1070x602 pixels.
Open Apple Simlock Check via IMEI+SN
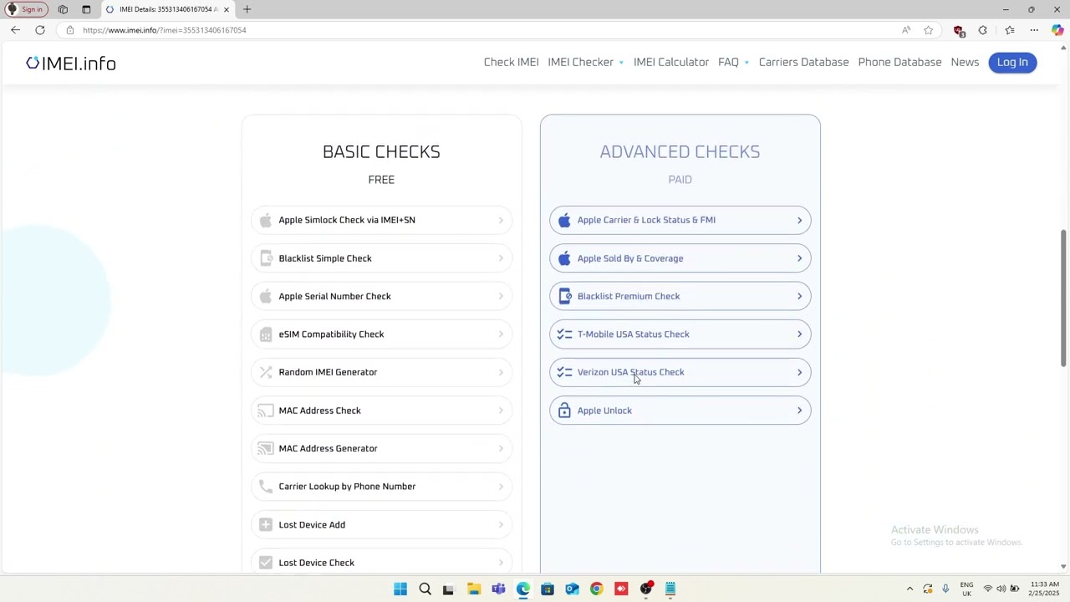point(381,220)
